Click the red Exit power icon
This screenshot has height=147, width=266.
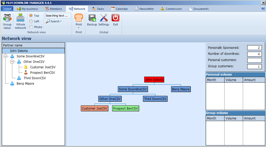coord(115,18)
